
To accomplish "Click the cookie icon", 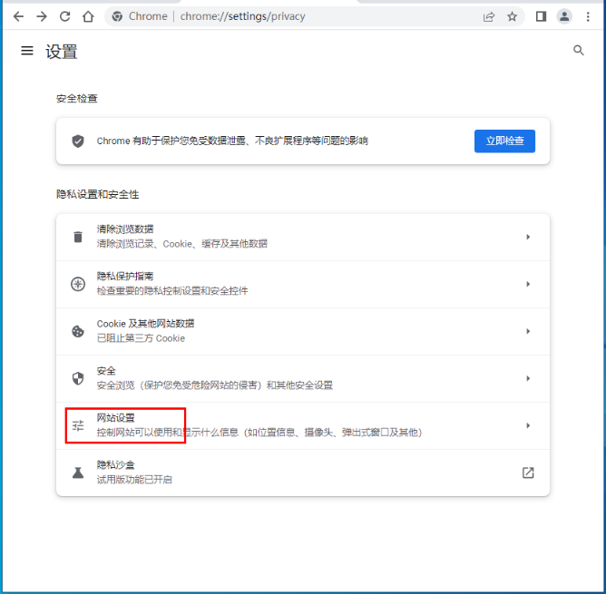I will 78,331.
